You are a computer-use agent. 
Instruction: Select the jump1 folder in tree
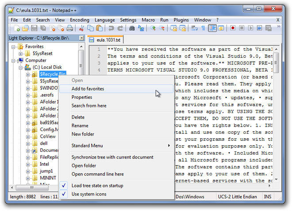click(x=46, y=171)
